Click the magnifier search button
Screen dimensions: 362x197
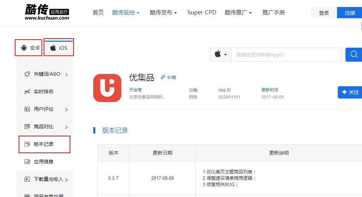coord(354,55)
